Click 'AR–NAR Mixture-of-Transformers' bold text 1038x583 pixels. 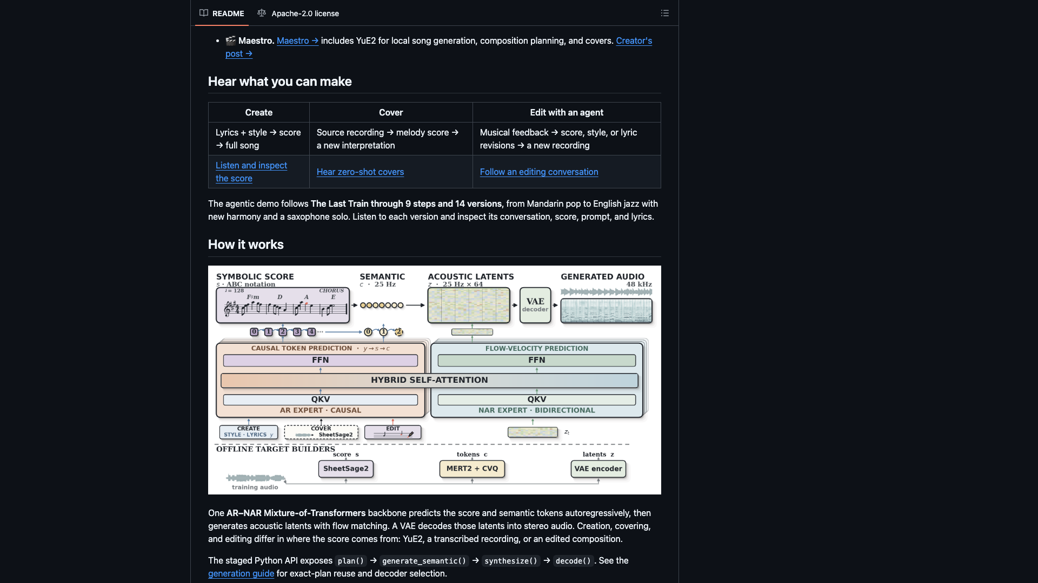point(296,513)
